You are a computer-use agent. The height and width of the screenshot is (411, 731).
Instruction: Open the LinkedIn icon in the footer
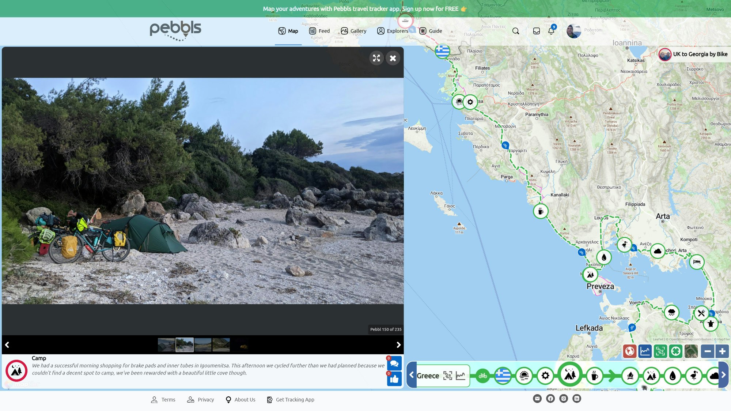coord(577,399)
